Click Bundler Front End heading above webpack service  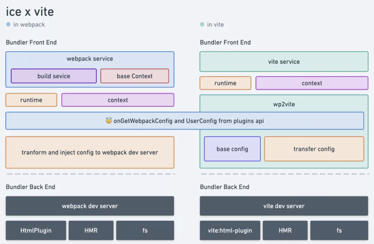31,42
